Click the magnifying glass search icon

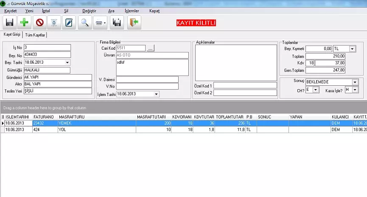tap(85, 23)
